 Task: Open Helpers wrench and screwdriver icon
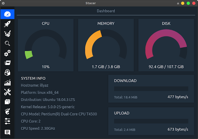[x=7, y=92]
